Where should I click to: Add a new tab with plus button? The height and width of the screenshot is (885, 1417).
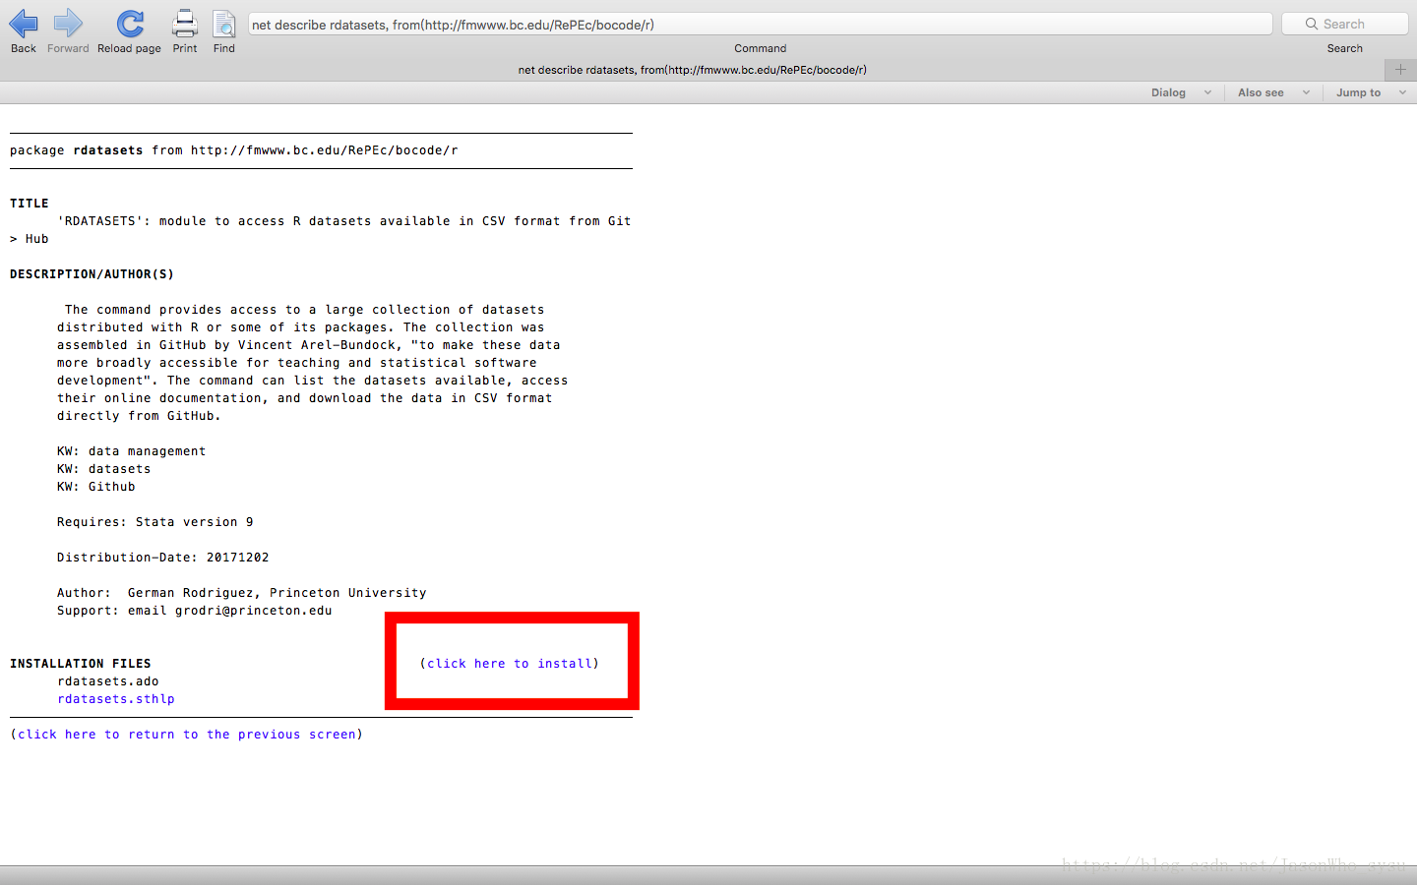1401,70
